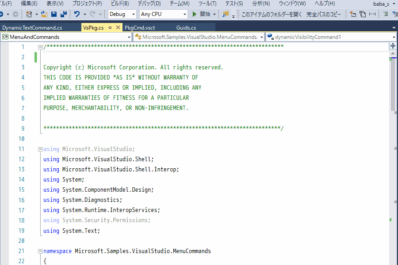This screenshot has width=398, height=265.
Task: Collapse the using directives at line 11
Action: (40, 149)
